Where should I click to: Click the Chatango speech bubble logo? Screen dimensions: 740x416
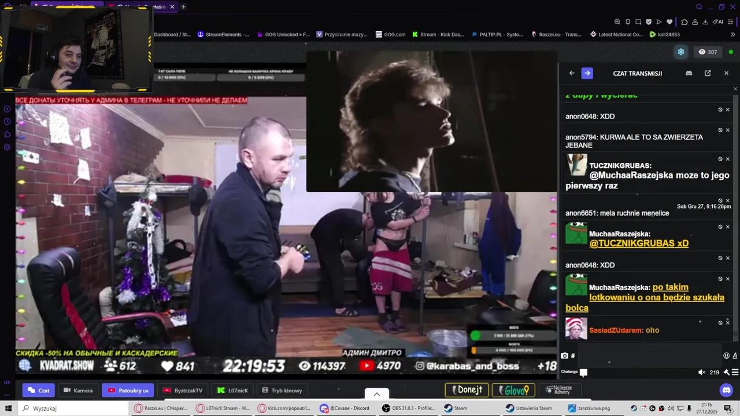(583, 373)
